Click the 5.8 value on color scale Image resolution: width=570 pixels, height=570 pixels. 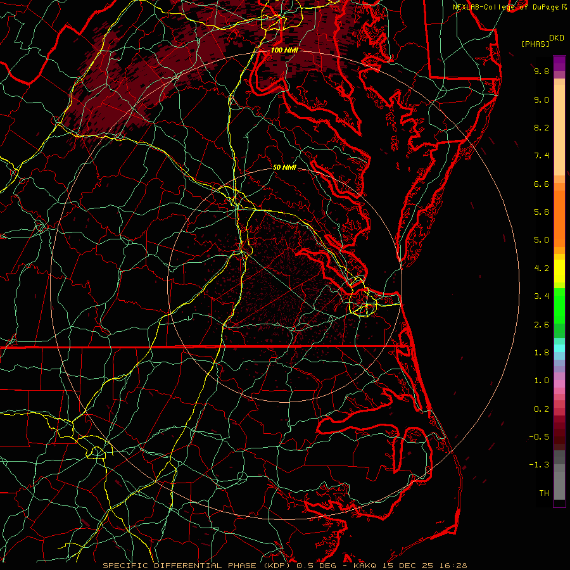541,212
